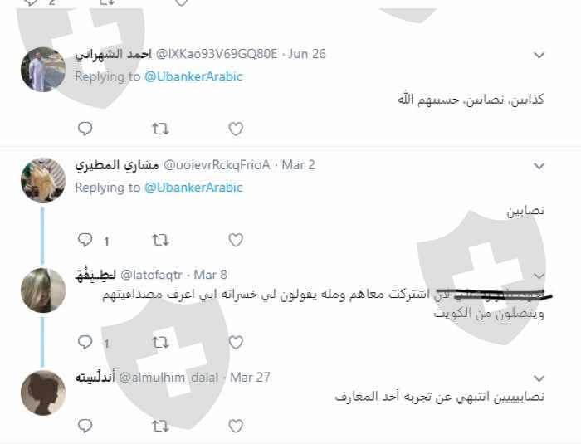Image resolution: width=581 pixels, height=444 pixels.
Task: Open the latofaqtr avatar
Action: (x=43, y=290)
